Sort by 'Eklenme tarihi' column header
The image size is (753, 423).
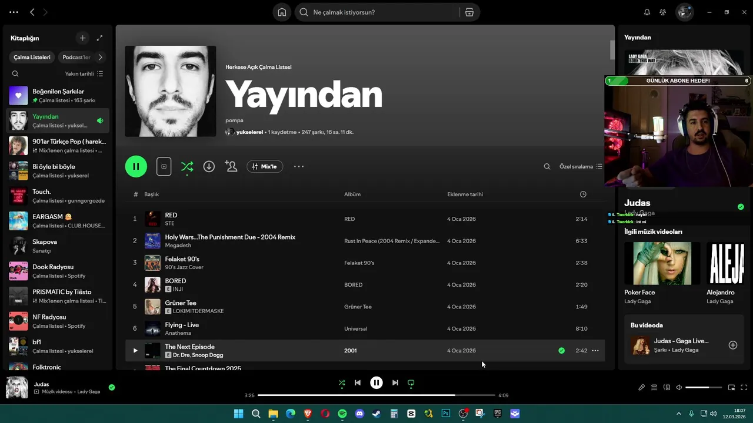[465, 194]
